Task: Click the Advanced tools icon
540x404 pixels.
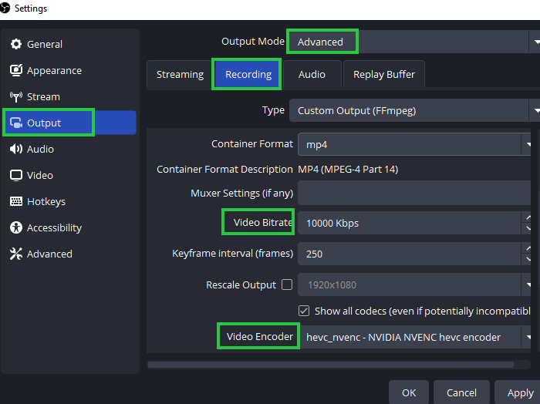Action: 16,254
